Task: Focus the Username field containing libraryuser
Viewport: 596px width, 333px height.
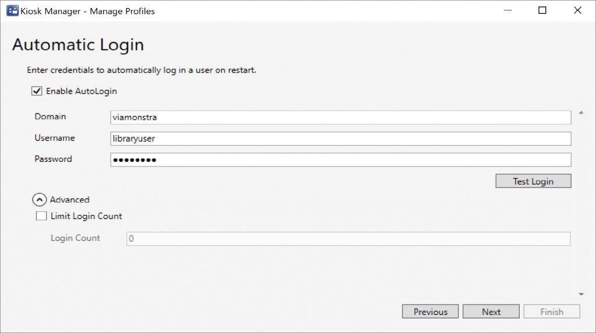Action: pos(340,139)
